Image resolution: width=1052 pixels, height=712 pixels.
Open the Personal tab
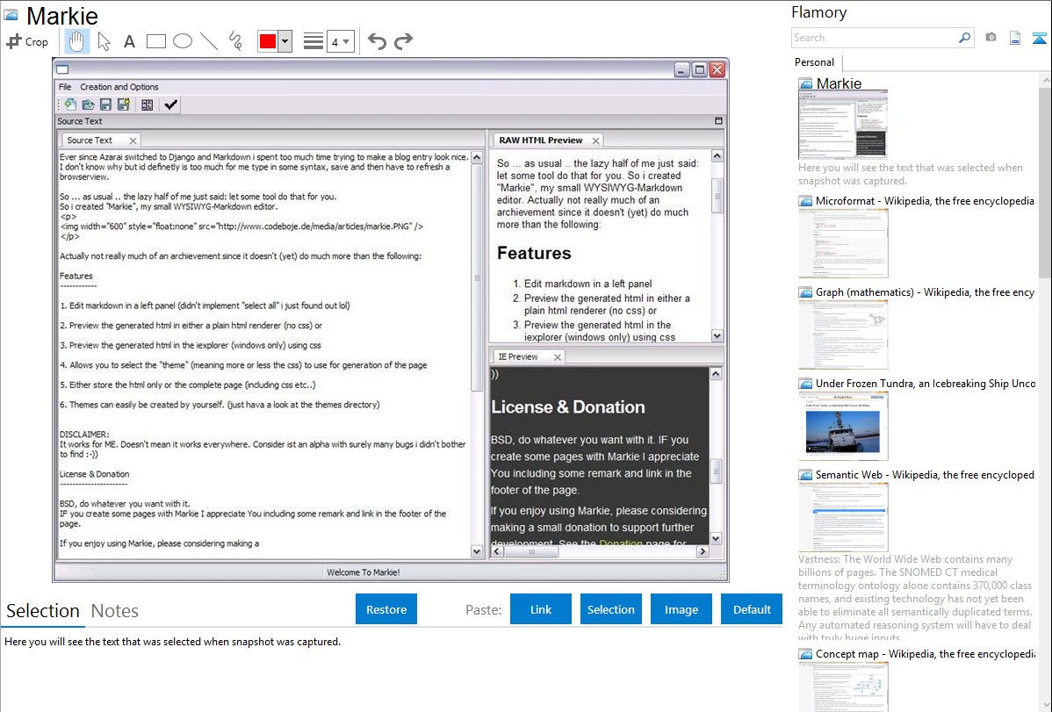[x=815, y=62]
